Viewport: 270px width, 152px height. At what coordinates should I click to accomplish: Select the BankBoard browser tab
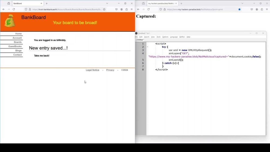pos(28,4)
